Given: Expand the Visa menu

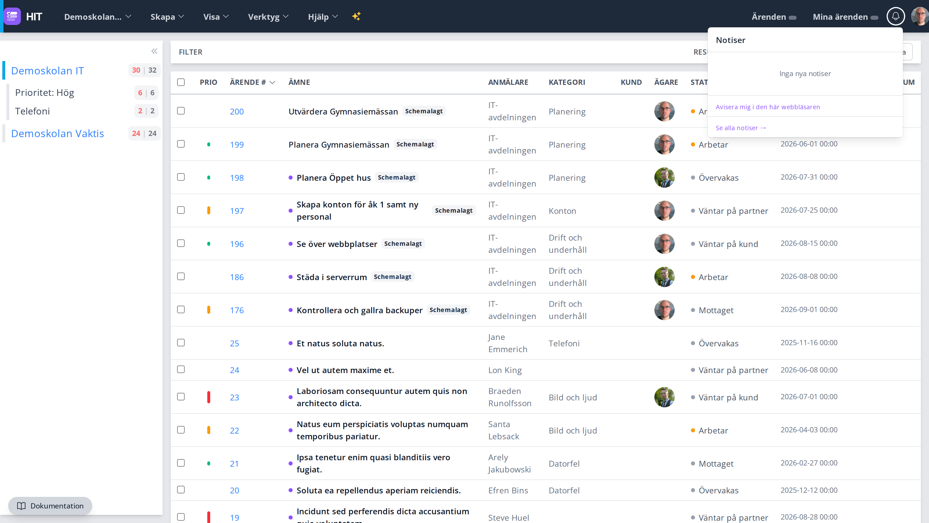Looking at the screenshot, I should click(216, 17).
